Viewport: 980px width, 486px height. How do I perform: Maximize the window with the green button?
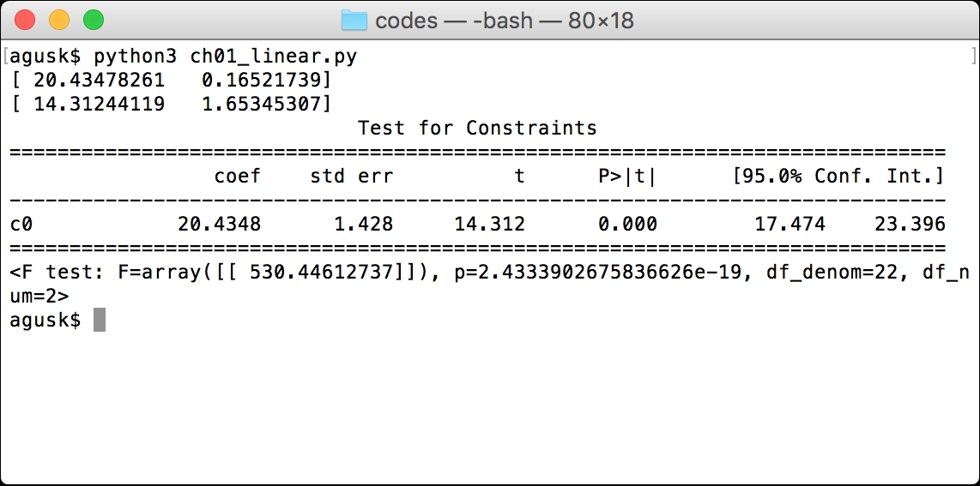pyautogui.click(x=94, y=20)
